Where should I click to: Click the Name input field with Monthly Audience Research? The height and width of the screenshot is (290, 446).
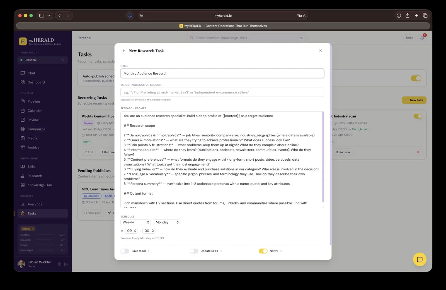click(222, 74)
